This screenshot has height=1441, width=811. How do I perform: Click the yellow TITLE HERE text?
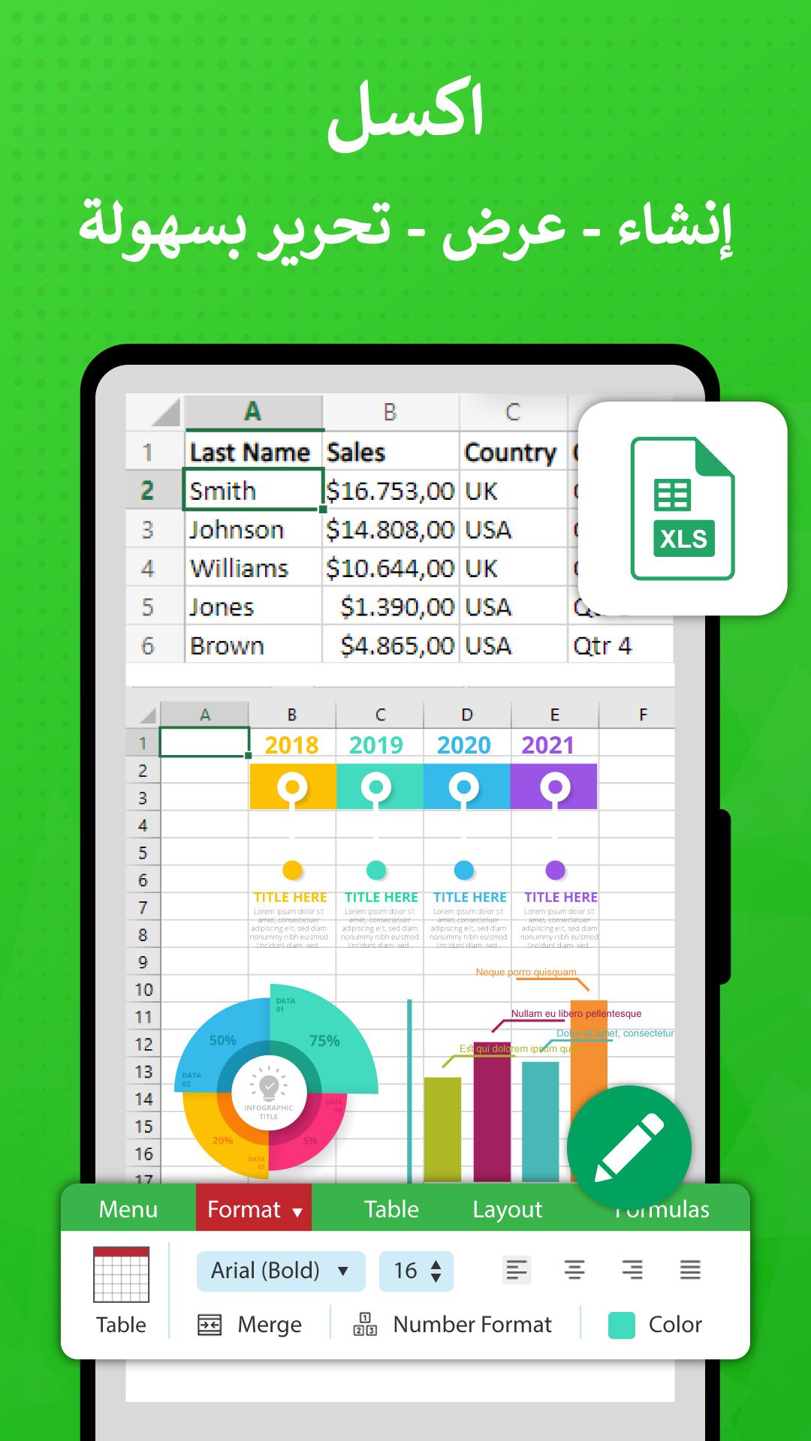click(291, 897)
